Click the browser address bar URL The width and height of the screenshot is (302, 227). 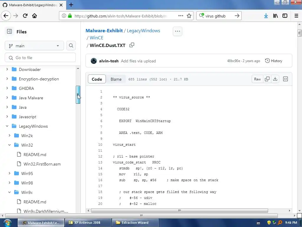point(121,16)
